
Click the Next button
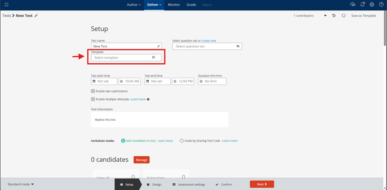point(262,184)
